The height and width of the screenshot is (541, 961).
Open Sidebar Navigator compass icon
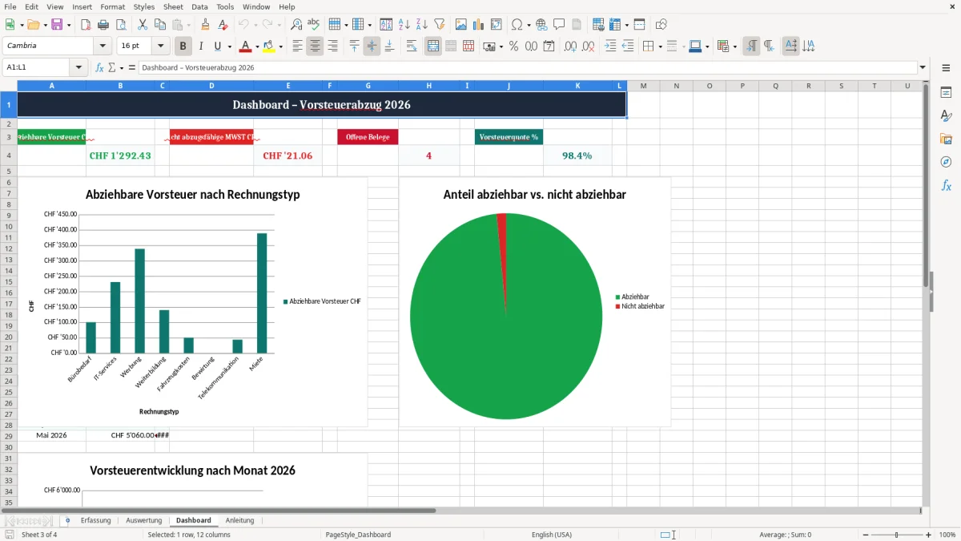946,162
